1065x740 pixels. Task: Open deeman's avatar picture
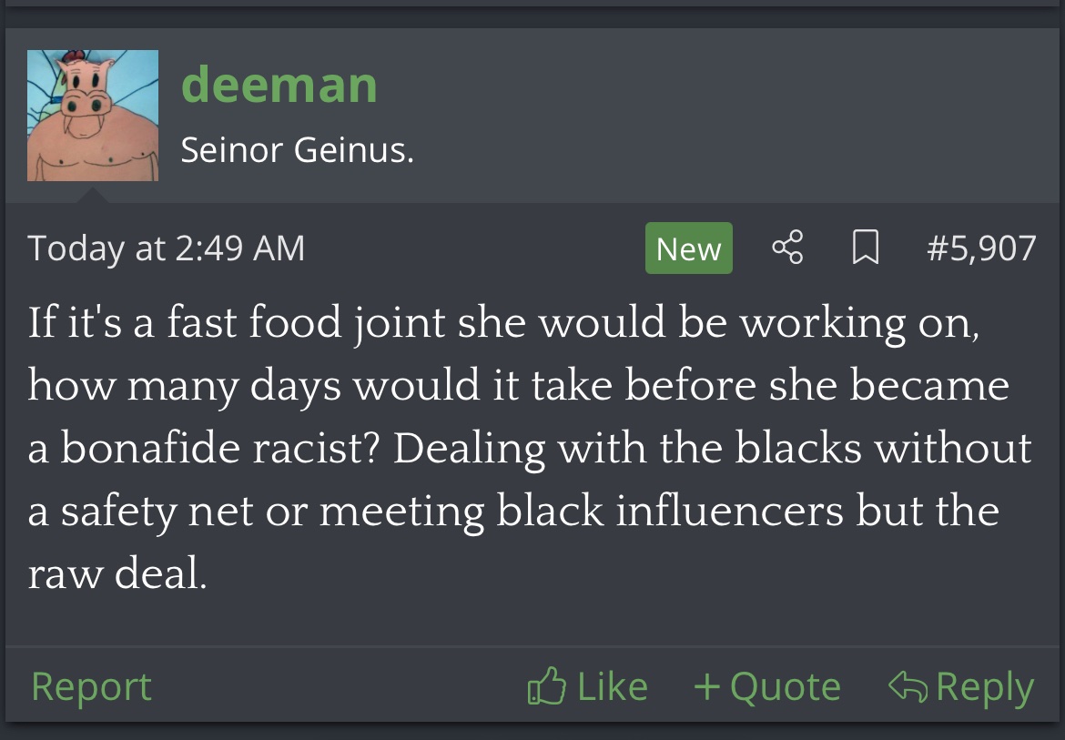pos(93,116)
